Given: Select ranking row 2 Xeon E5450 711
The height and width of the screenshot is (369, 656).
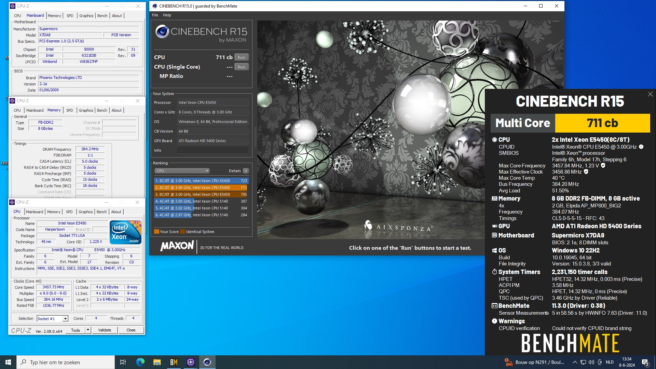Looking at the screenshot, I should [201, 188].
